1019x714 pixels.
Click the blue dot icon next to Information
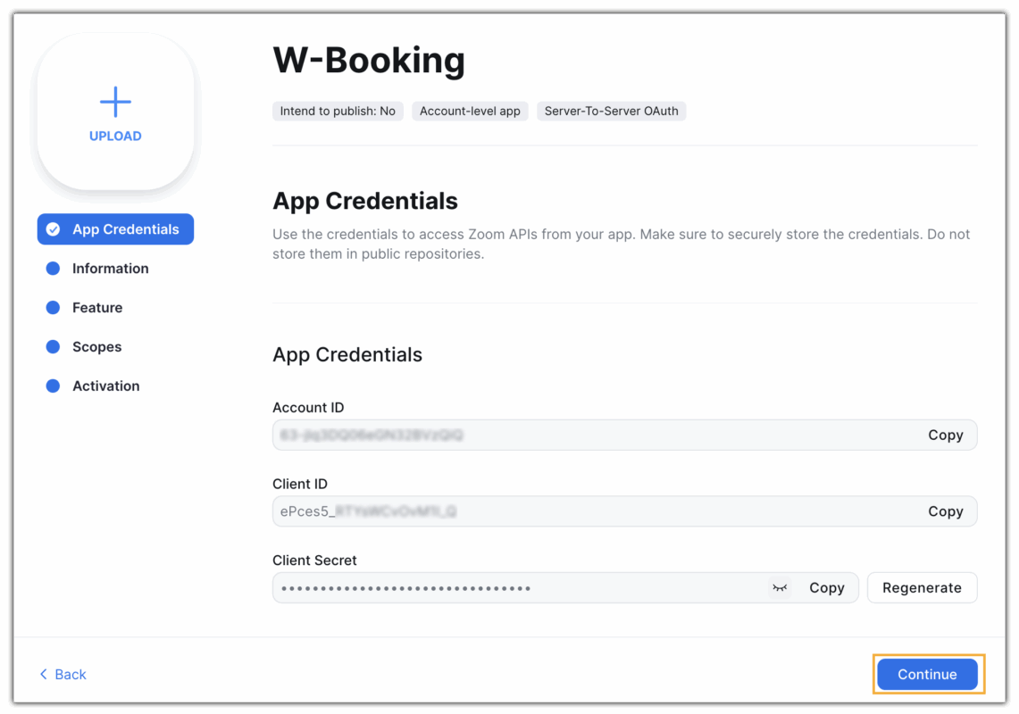(x=54, y=268)
